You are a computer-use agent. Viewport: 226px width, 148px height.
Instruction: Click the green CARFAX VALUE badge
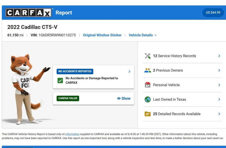click(68, 98)
